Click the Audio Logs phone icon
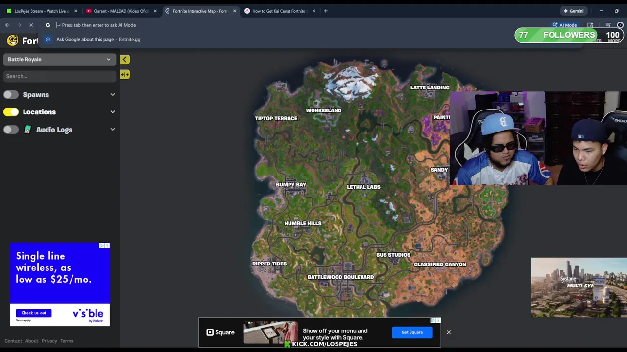This screenshot has width=627, height=352. 27,130
